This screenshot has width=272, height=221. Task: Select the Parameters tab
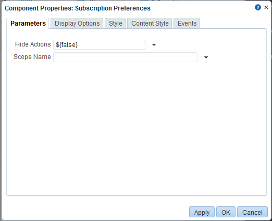click(28, 24)
